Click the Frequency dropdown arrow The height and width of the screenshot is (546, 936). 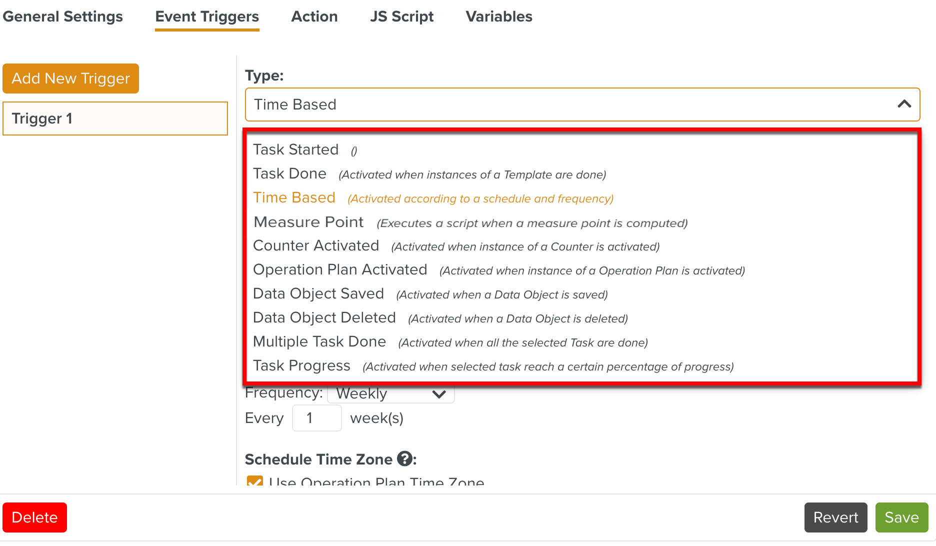click(439, 394)
